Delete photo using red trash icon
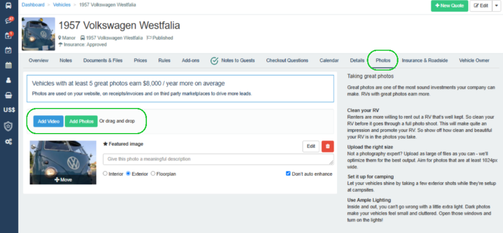The image size is (503, 233). [x=327, y=146]
